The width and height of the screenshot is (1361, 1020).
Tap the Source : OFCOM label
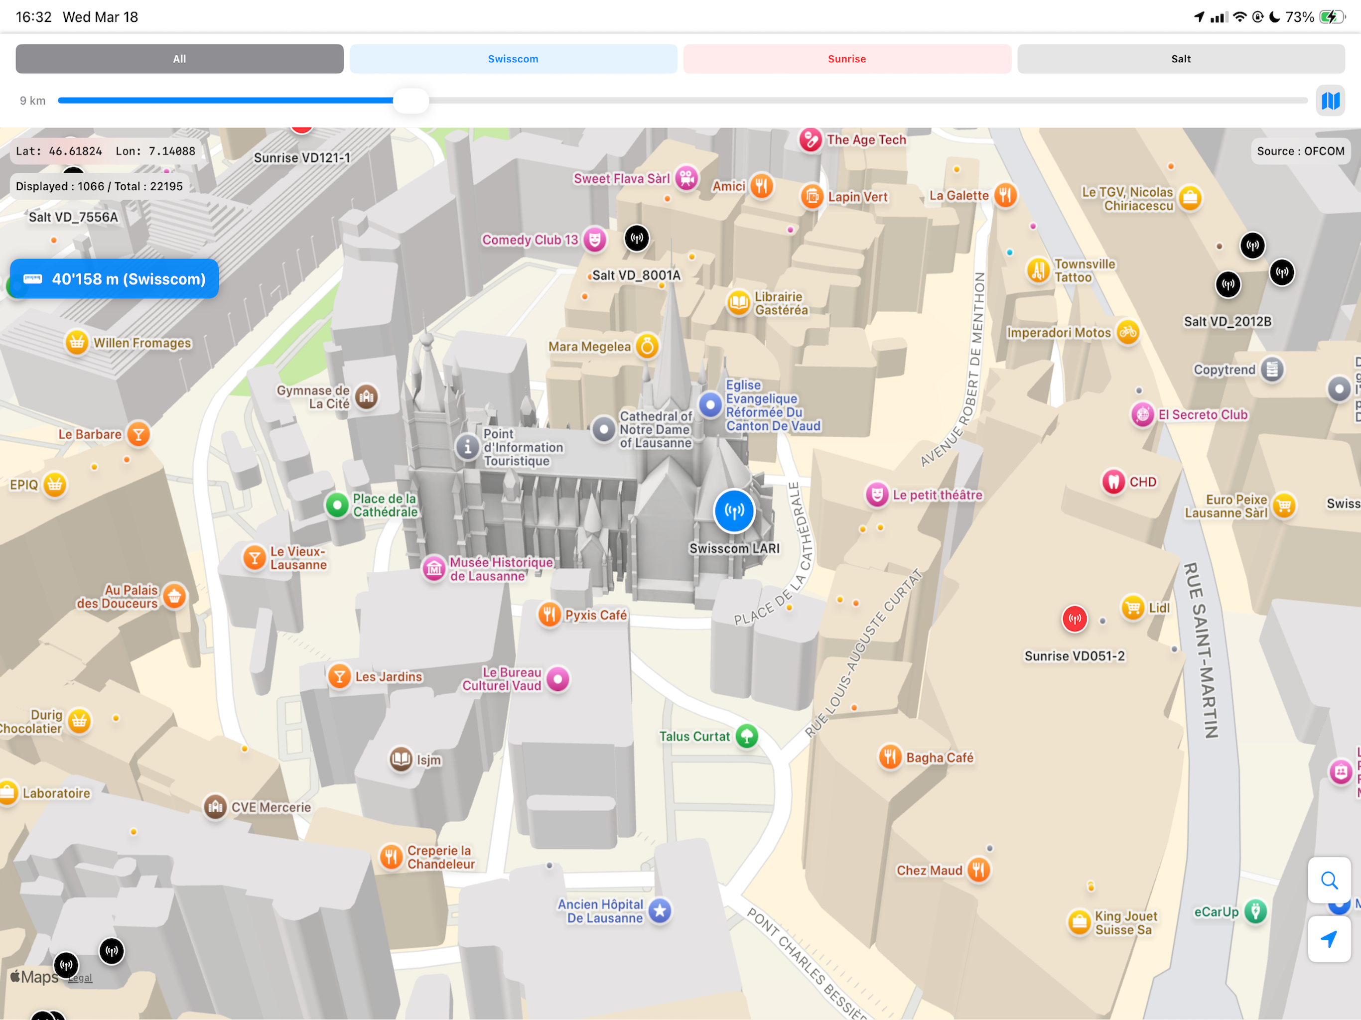click(1300, 151)
